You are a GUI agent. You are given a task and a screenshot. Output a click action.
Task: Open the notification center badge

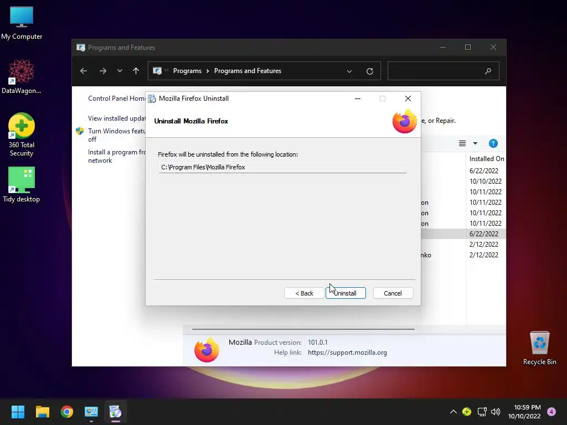551,412
